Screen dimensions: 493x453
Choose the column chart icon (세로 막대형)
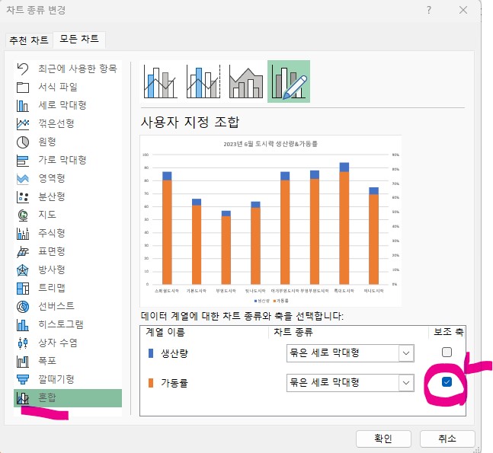coord(23,106)
